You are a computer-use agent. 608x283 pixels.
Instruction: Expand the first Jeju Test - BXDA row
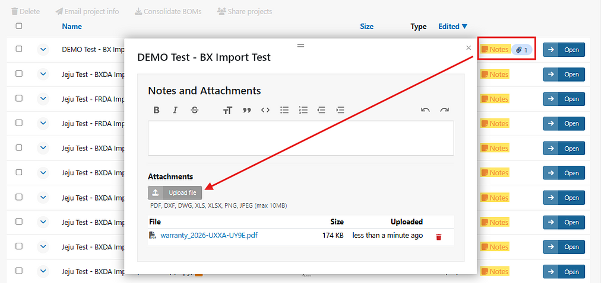43,74
